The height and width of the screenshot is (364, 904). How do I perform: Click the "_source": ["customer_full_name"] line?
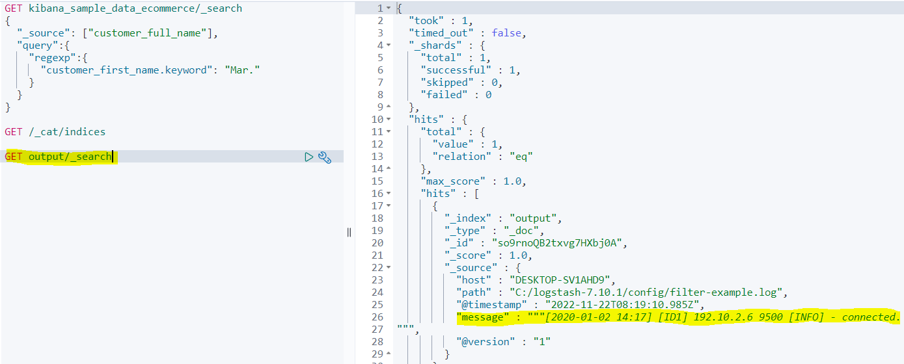[117, 33]
